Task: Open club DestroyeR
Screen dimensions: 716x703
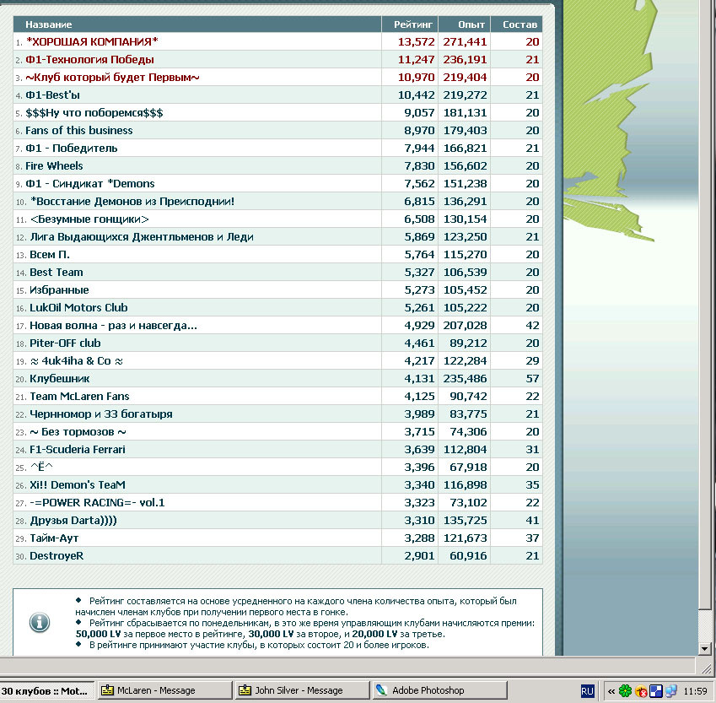Action: pyautogui.click(x=57, y=556)
